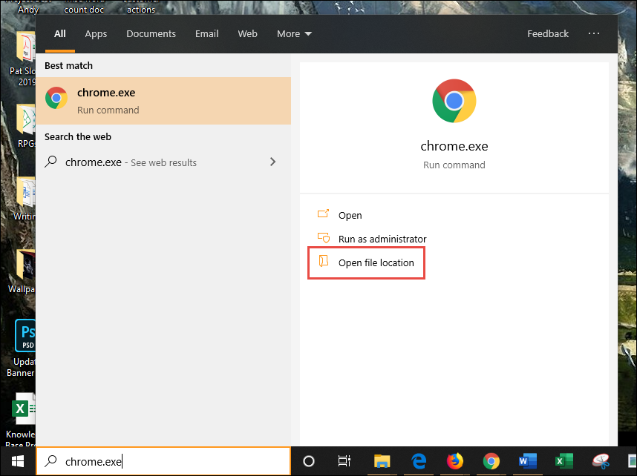Launch Firefox from the taskbar

(455, 461)
